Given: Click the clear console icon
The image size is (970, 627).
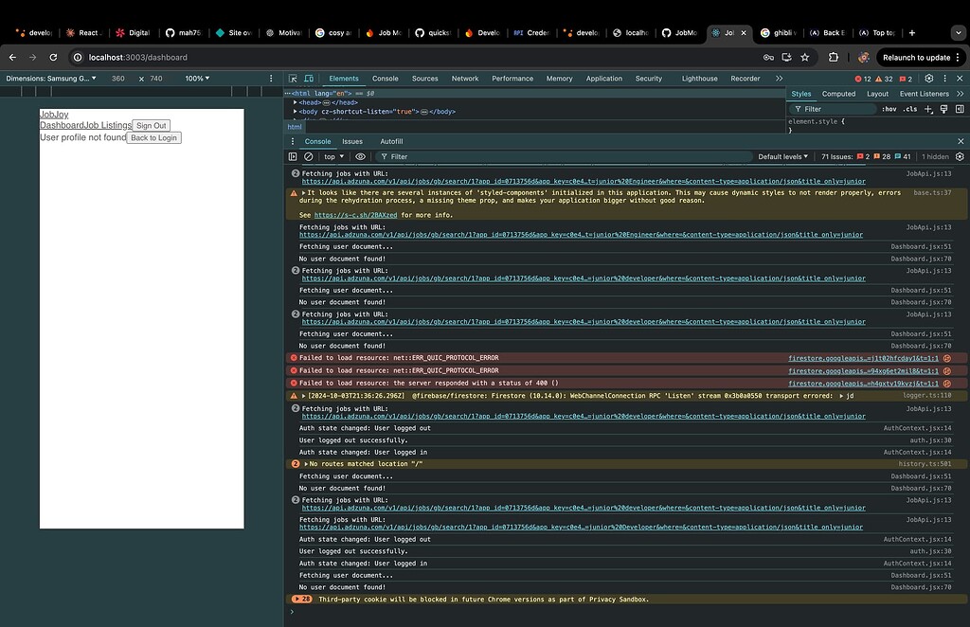Looking at the screenshot, I should (309, 156).
